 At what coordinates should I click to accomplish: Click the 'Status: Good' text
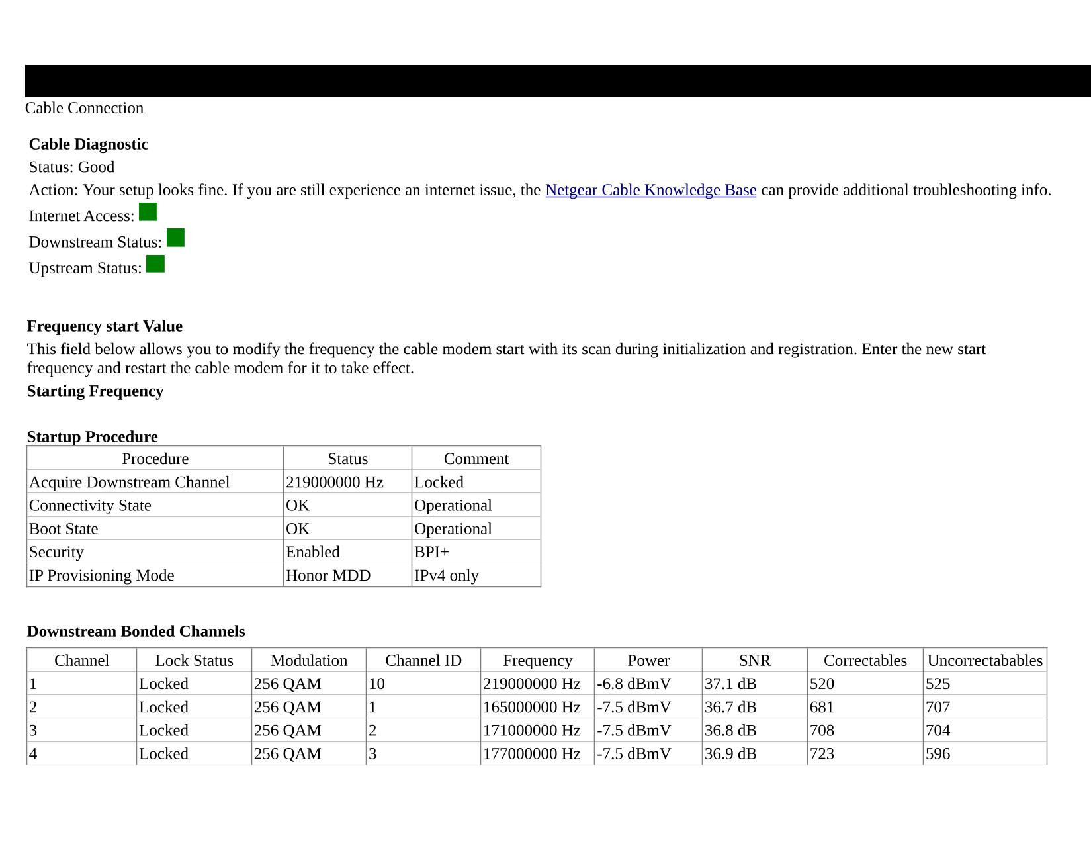coord(71,167)
